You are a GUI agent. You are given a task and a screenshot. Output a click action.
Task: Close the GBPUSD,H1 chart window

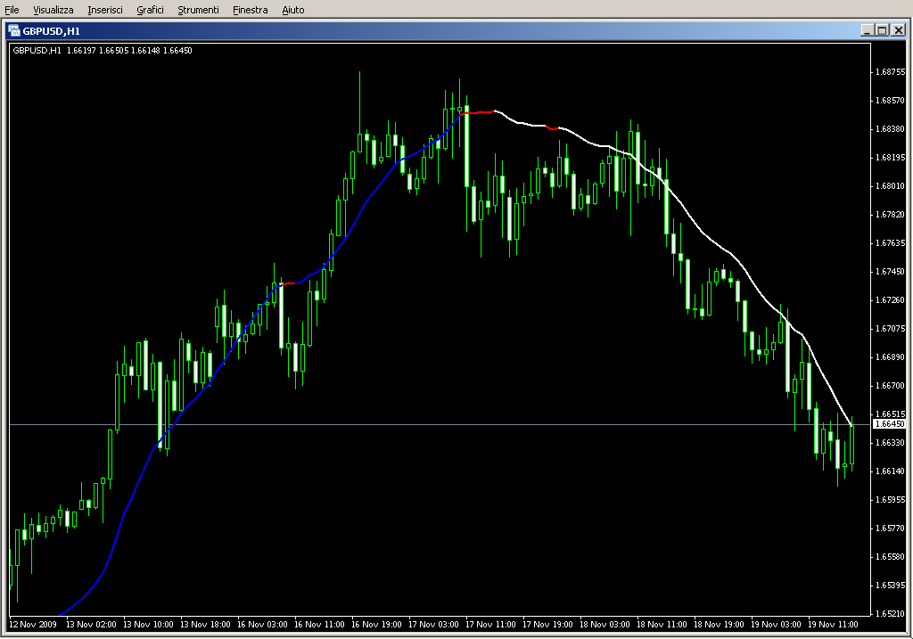898,30
